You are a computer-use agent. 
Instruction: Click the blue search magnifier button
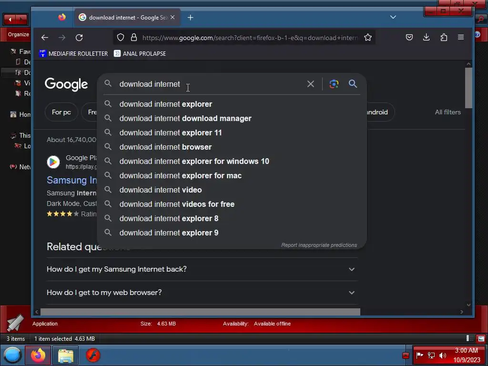click(x=353, y=84)
